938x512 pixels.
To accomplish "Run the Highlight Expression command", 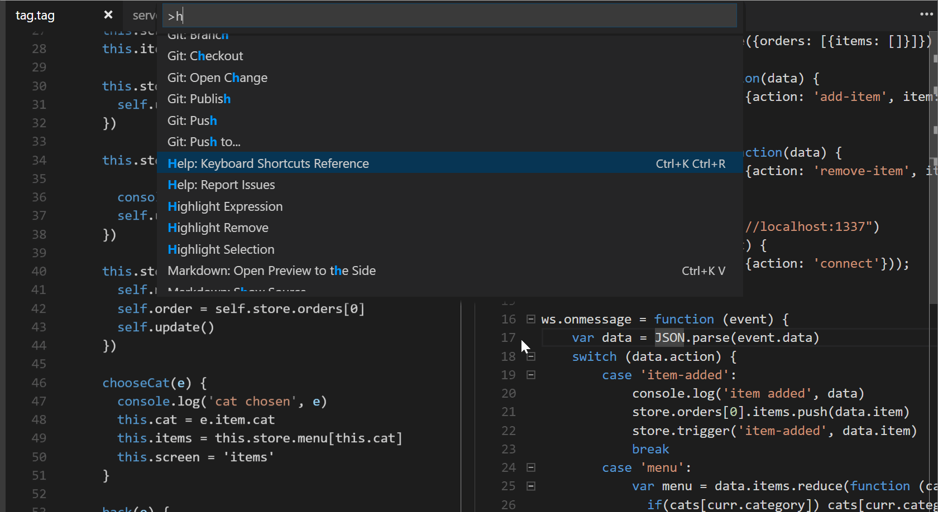I will tap(225, 206).
